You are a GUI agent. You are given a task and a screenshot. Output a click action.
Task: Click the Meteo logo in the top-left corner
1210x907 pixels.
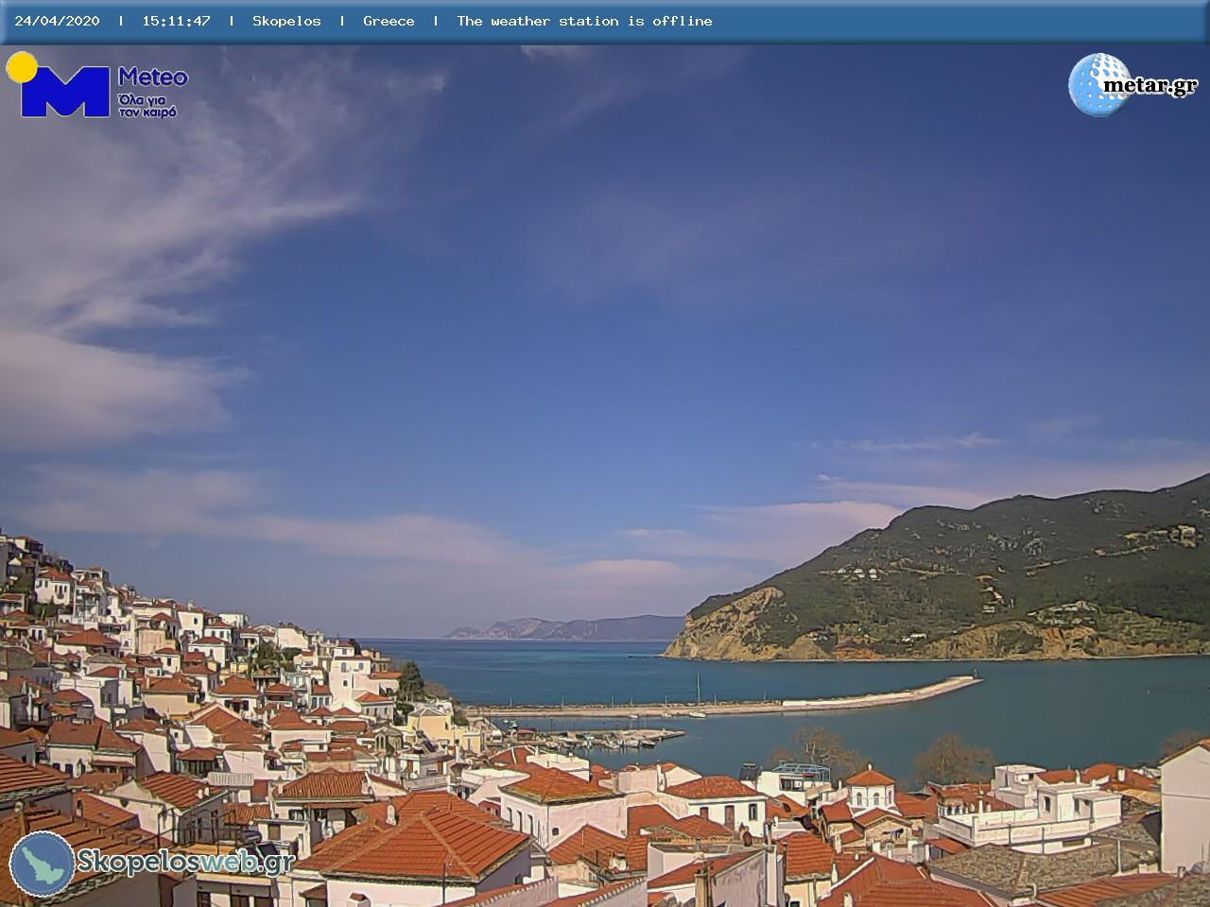coord(96,85)
